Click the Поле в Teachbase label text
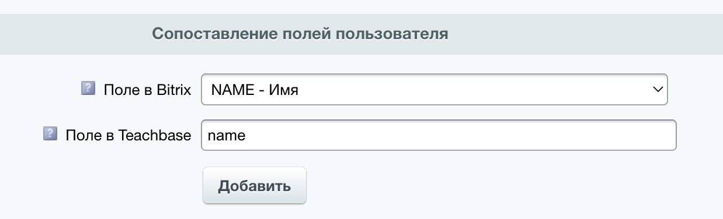723x219 pixels. coord(128,135)
